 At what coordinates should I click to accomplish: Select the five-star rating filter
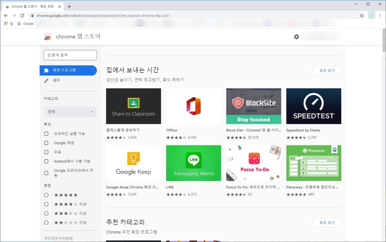tap(46, 195)
